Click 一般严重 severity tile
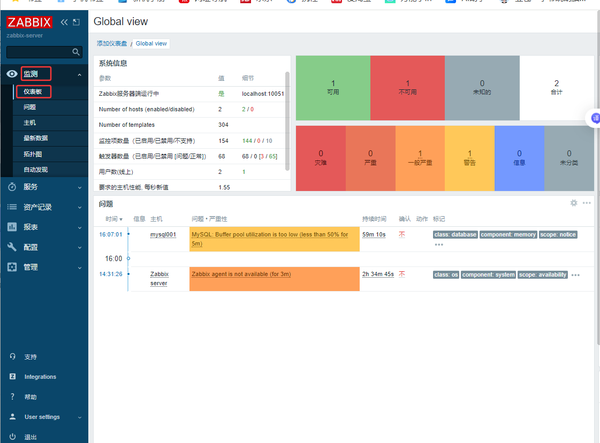Image resolution: width=600 pixels, height=443 pixels. 420,158
